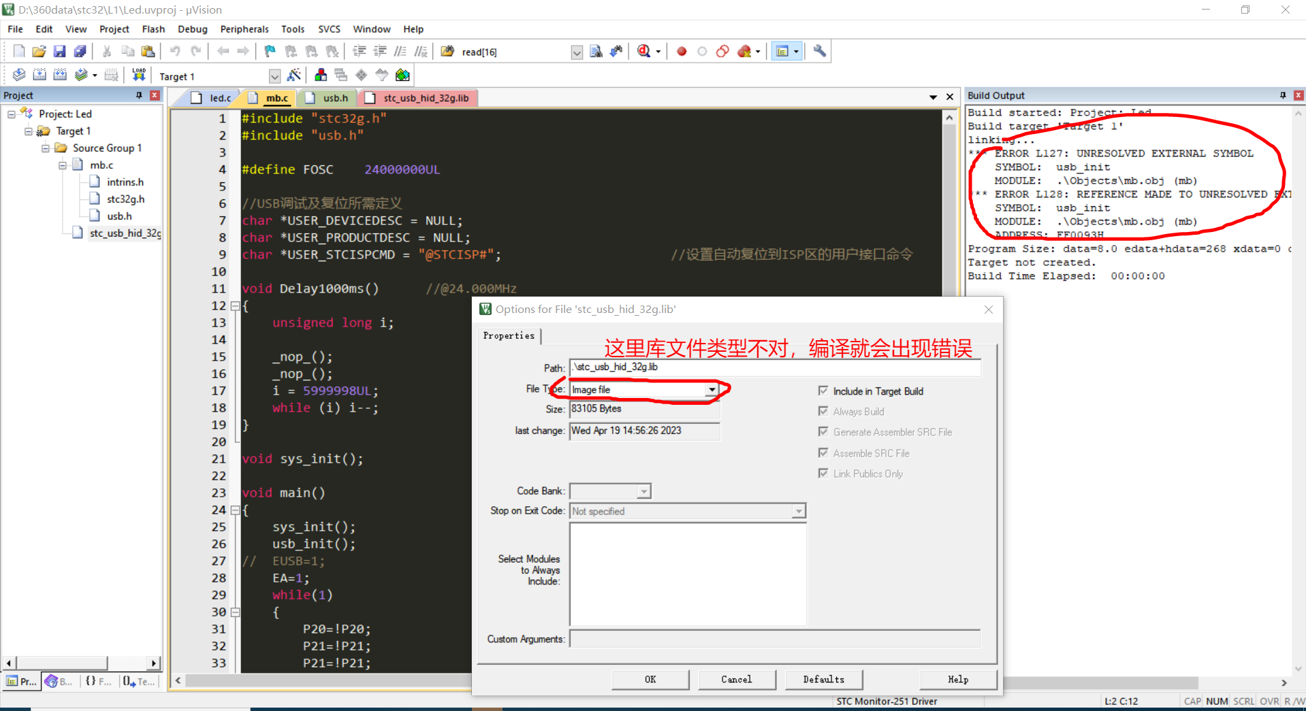Open the Flash menu
The height and width of the screenshot is (711, 1306).
[x=153, y=29]
